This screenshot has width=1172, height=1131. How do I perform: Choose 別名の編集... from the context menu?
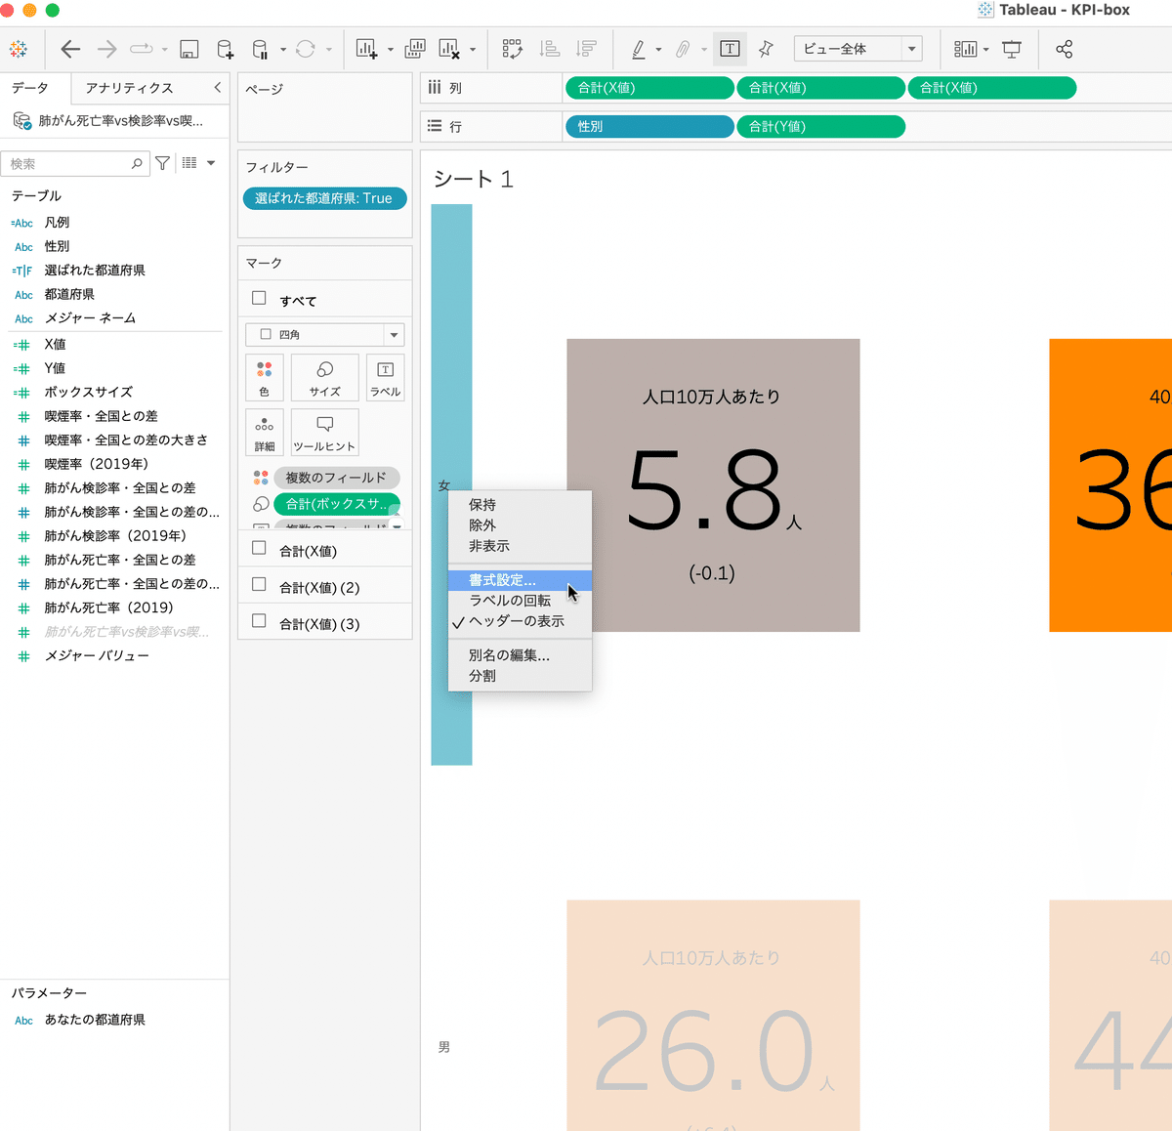[520, 655]
